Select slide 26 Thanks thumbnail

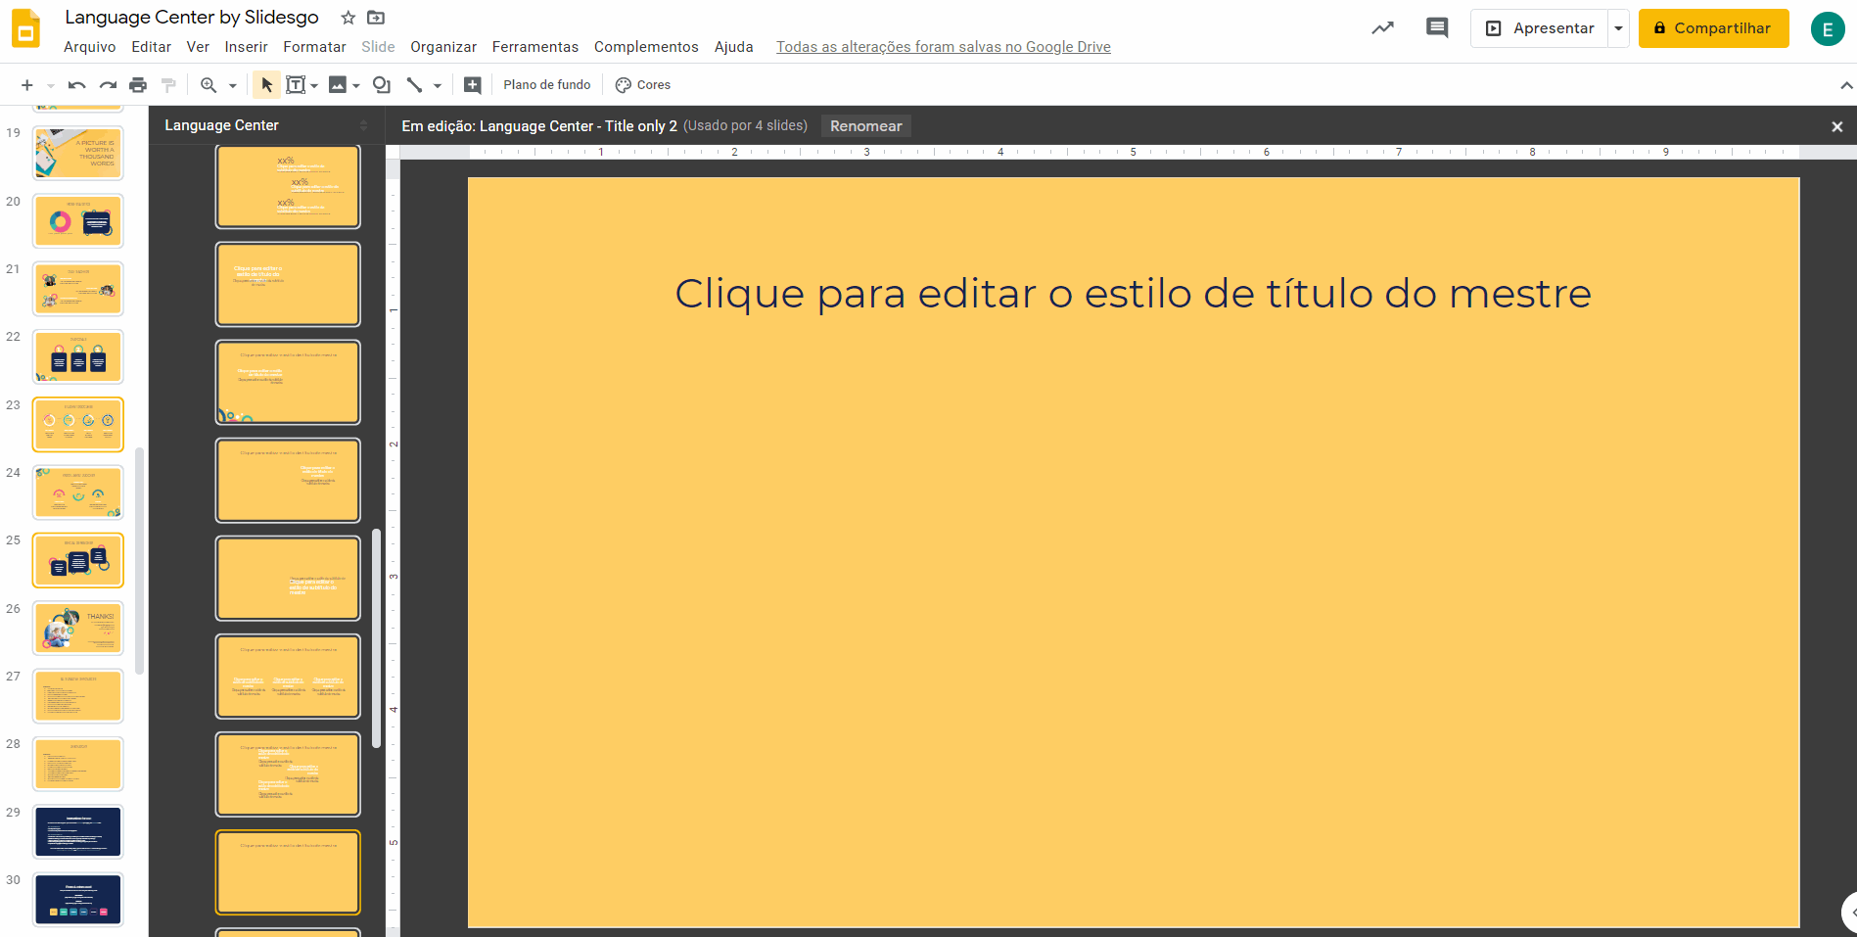coord(78,629)
